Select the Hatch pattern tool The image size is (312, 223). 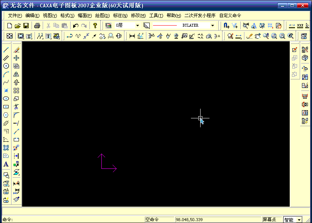[x=6, y=148]
